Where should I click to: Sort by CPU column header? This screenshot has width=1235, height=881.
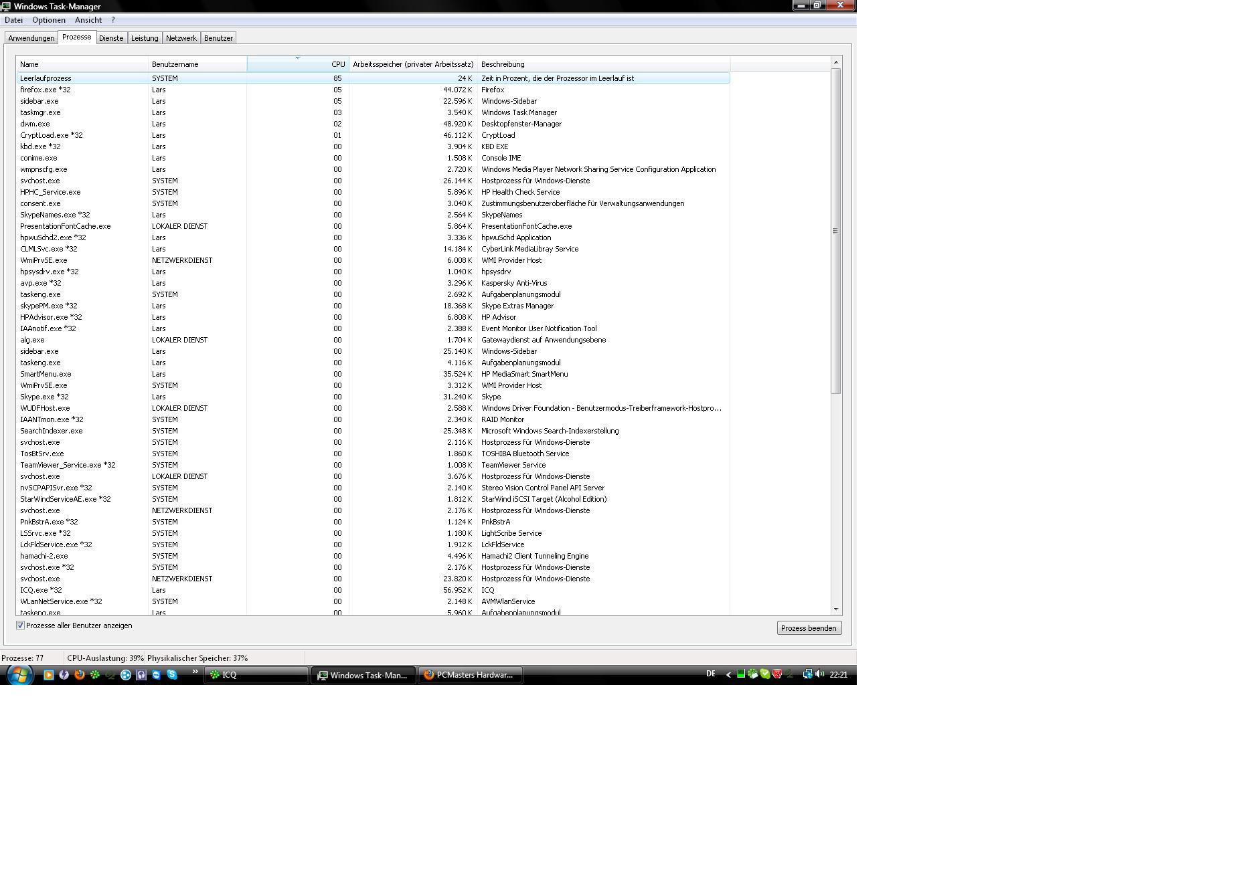coord(298,64)
